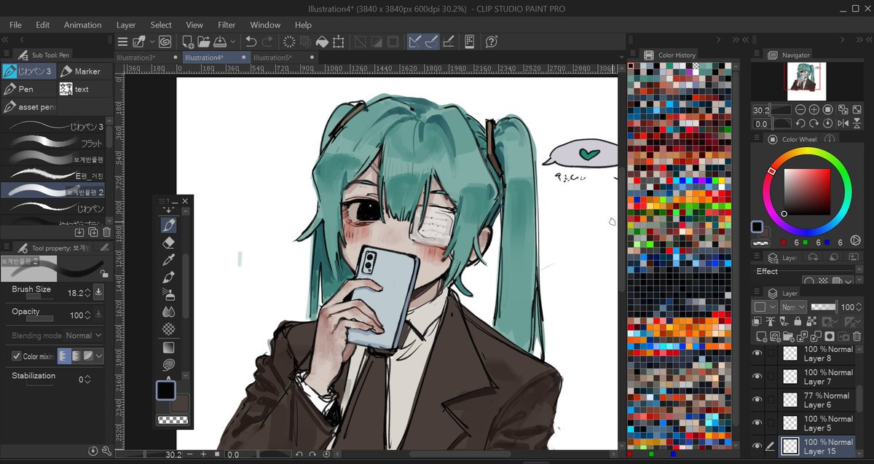Open the help question mark icon
Viewport: 874px width, 464px height.
coord(491,42)
